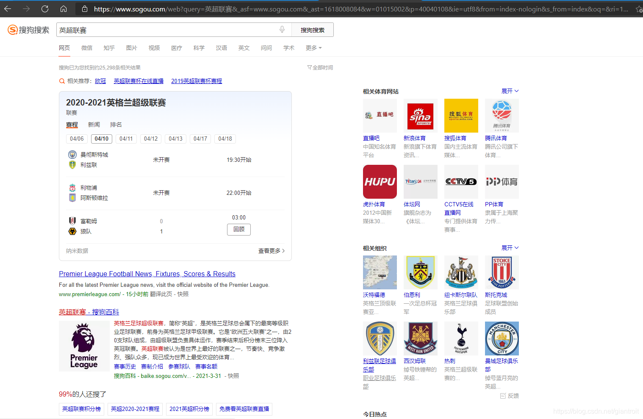Screen dimensions: 643x419
Task: Open the 全部时间 time filter
Action: pyautogui.click(x=320, y=67)
